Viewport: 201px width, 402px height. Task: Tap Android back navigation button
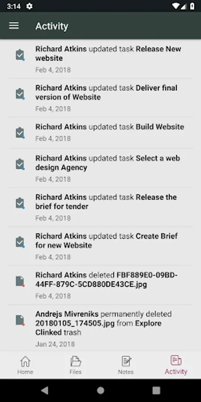tap(45, 390)
